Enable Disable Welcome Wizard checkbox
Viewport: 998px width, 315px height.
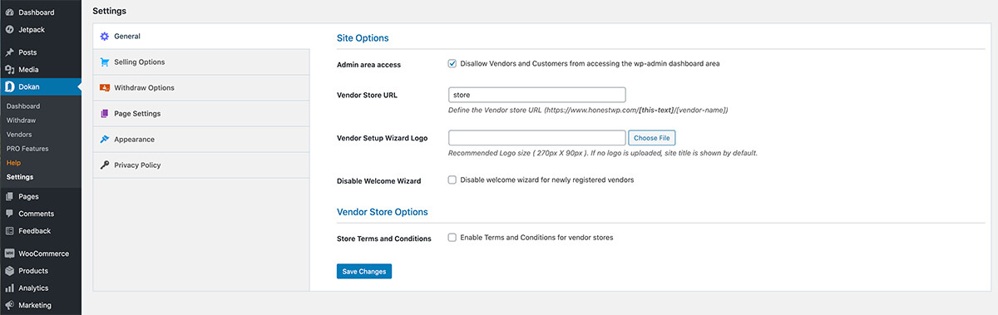pyautogui.click(x=452, y=180)
